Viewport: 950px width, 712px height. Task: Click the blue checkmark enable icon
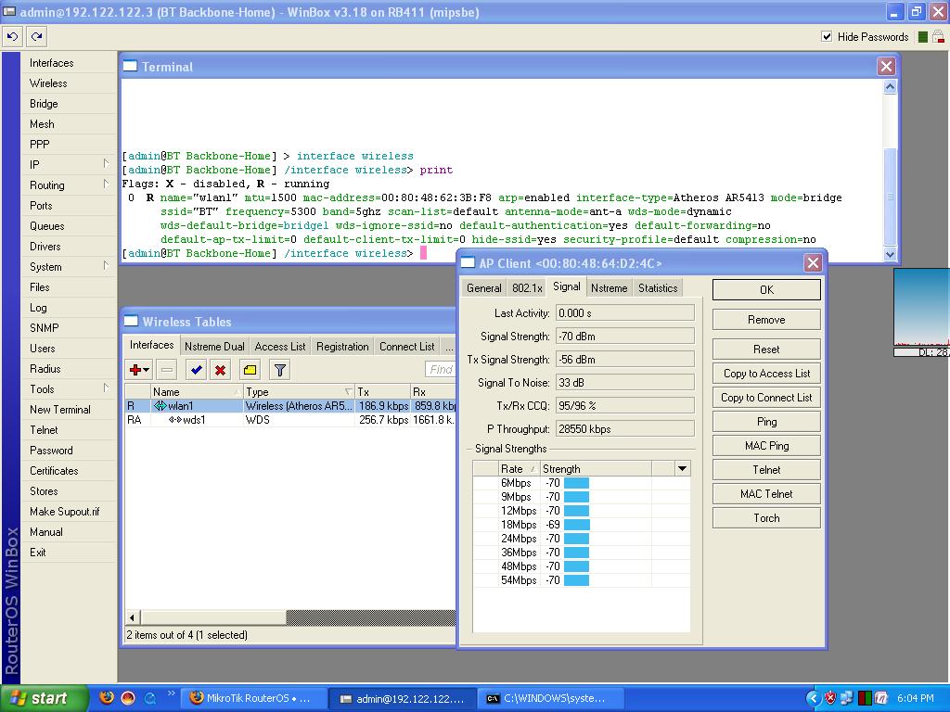(196, 370)
